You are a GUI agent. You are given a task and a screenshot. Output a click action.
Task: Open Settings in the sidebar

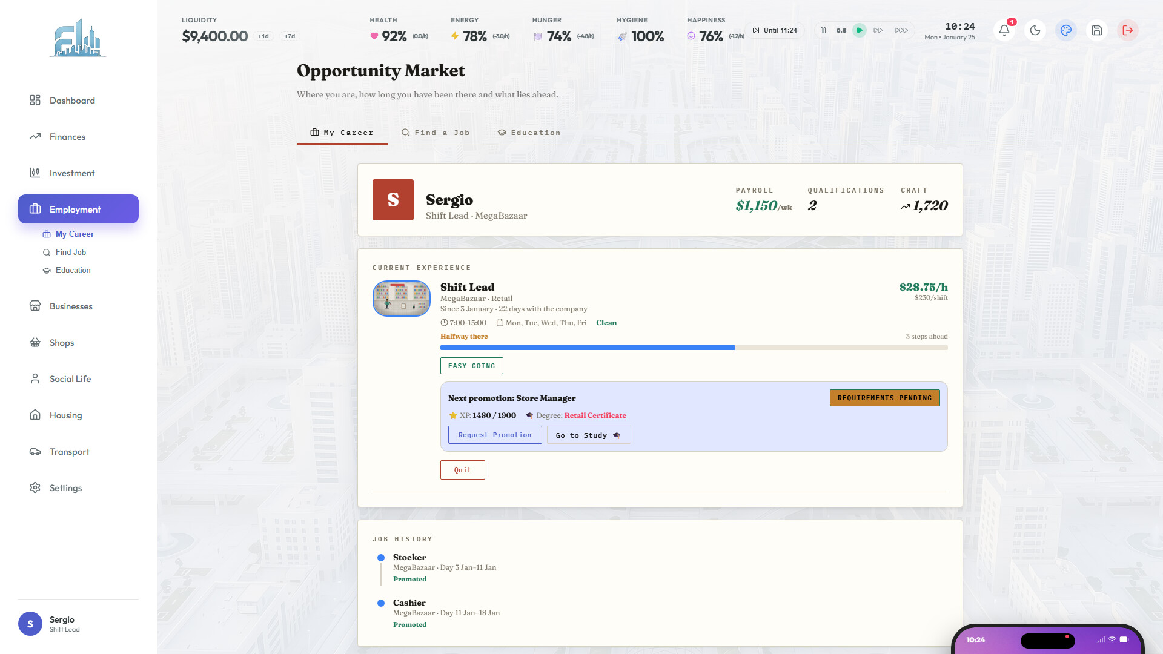pos(78,488)
